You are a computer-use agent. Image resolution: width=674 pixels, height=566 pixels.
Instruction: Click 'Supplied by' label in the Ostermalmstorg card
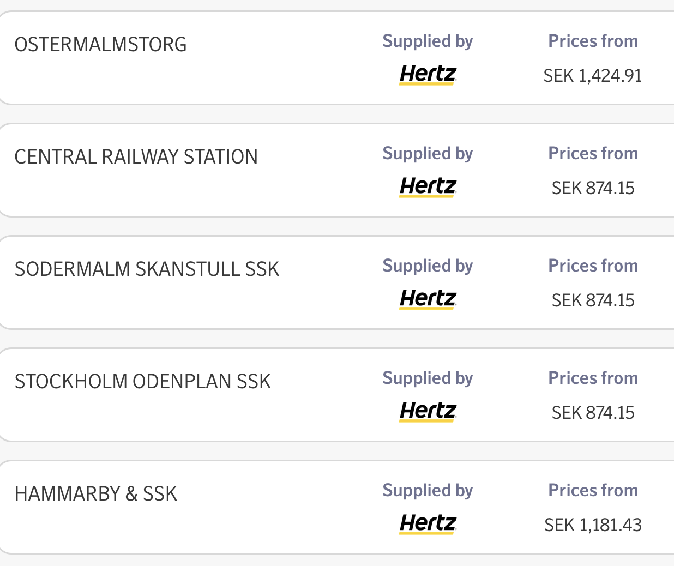coord(428,41)
